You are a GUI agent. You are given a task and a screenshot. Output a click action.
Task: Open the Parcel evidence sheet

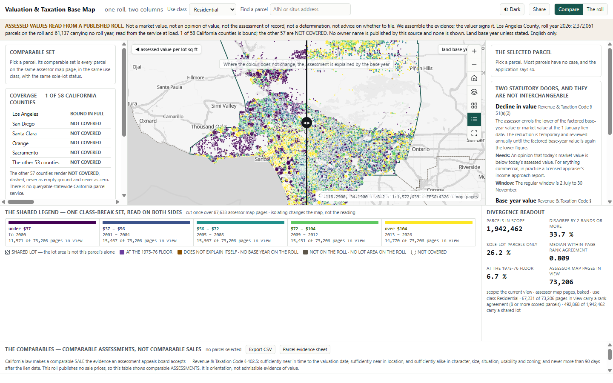click(x=305, y=349)
